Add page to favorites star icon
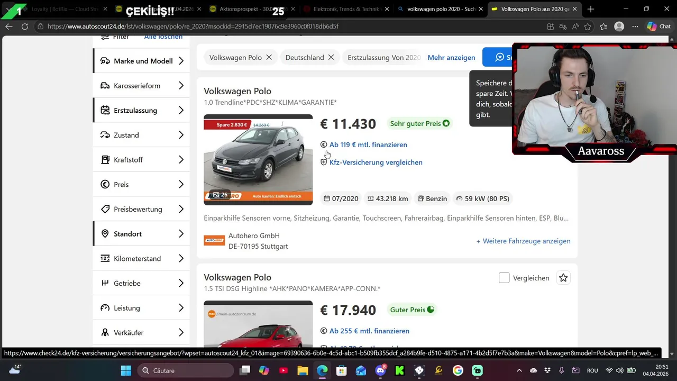This screenshot has height=381, width=677. (x=588, y=26)
